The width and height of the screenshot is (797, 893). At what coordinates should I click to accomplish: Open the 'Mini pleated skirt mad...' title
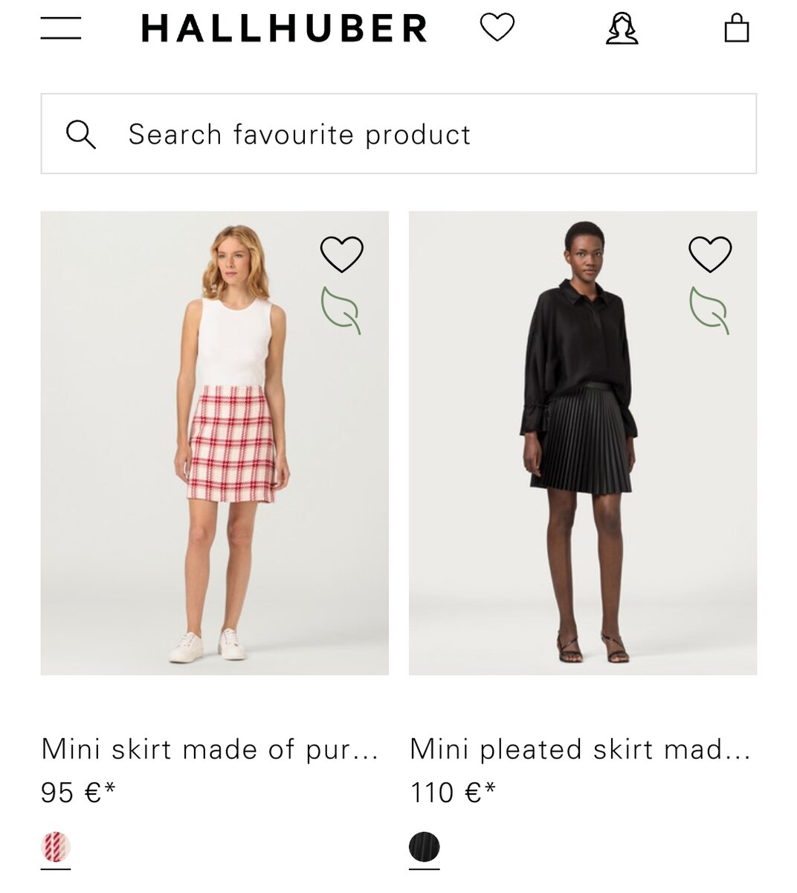click(x=580, y=749)
